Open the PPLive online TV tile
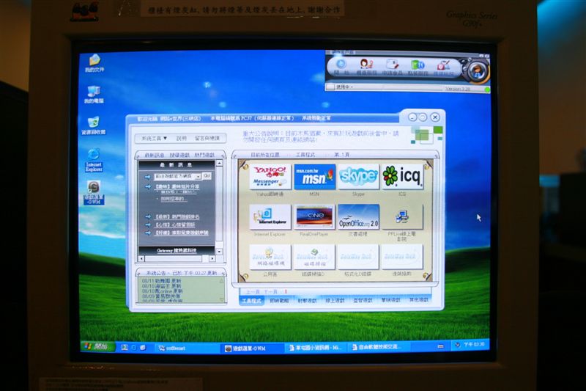 (x=402, y=216)
